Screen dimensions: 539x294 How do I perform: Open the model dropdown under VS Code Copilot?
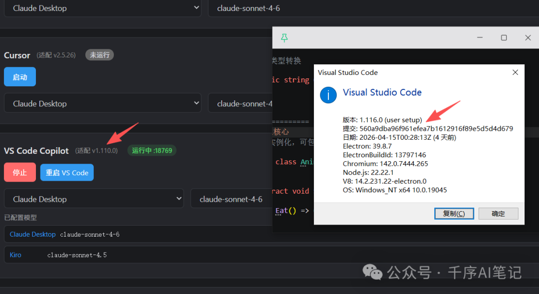pos(231,198)
